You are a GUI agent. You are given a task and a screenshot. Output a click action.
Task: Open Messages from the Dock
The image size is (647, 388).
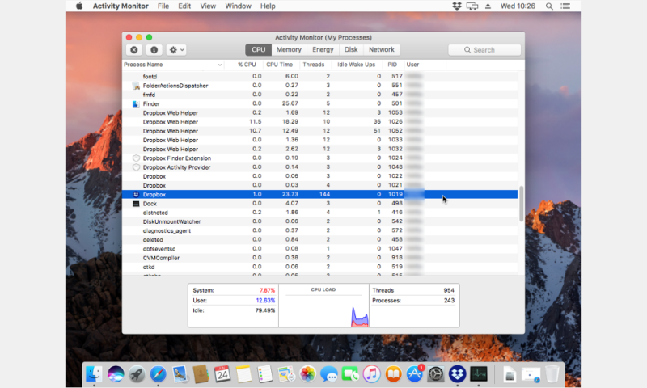click(329, 374)
